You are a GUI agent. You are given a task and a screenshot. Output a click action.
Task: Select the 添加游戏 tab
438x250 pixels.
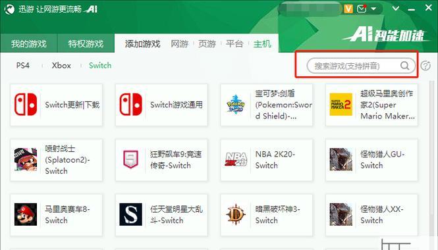click(x=142, y=44)
